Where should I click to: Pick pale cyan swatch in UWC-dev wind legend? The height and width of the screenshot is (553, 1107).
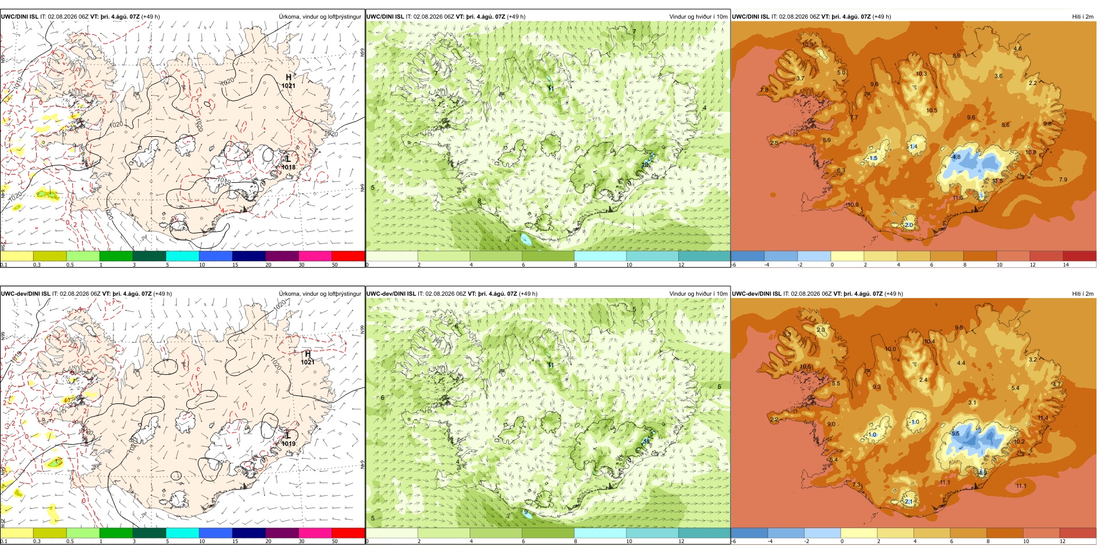(600, 533)
